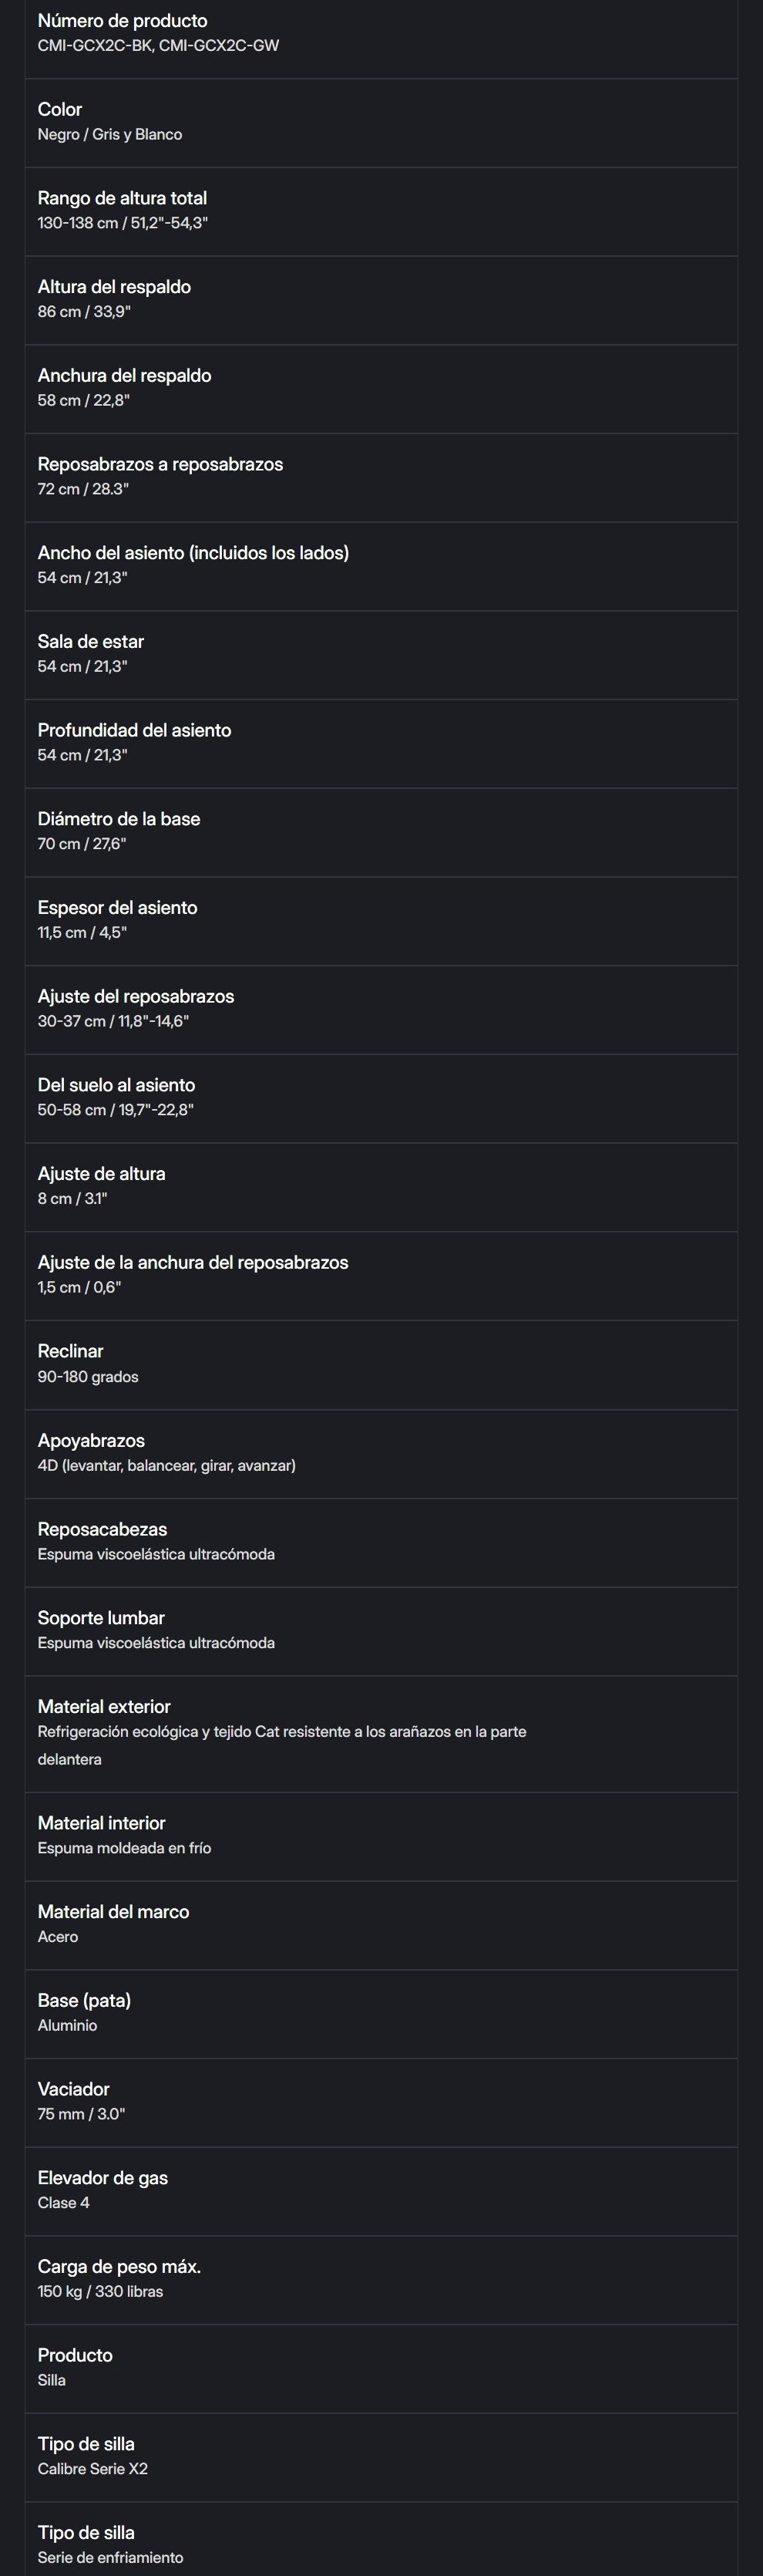The width and height of the screenshot is (763, 2576).
Task: Click the Apoyabrazos 4D description text
Action: point(166,1466)
